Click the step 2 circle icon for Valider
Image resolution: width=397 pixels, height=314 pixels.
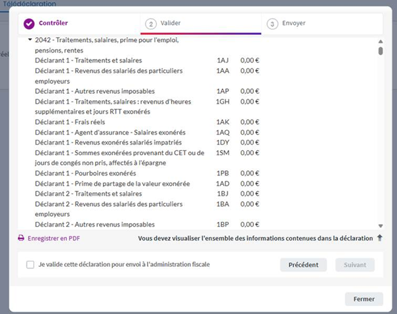(x=151, y=24)
